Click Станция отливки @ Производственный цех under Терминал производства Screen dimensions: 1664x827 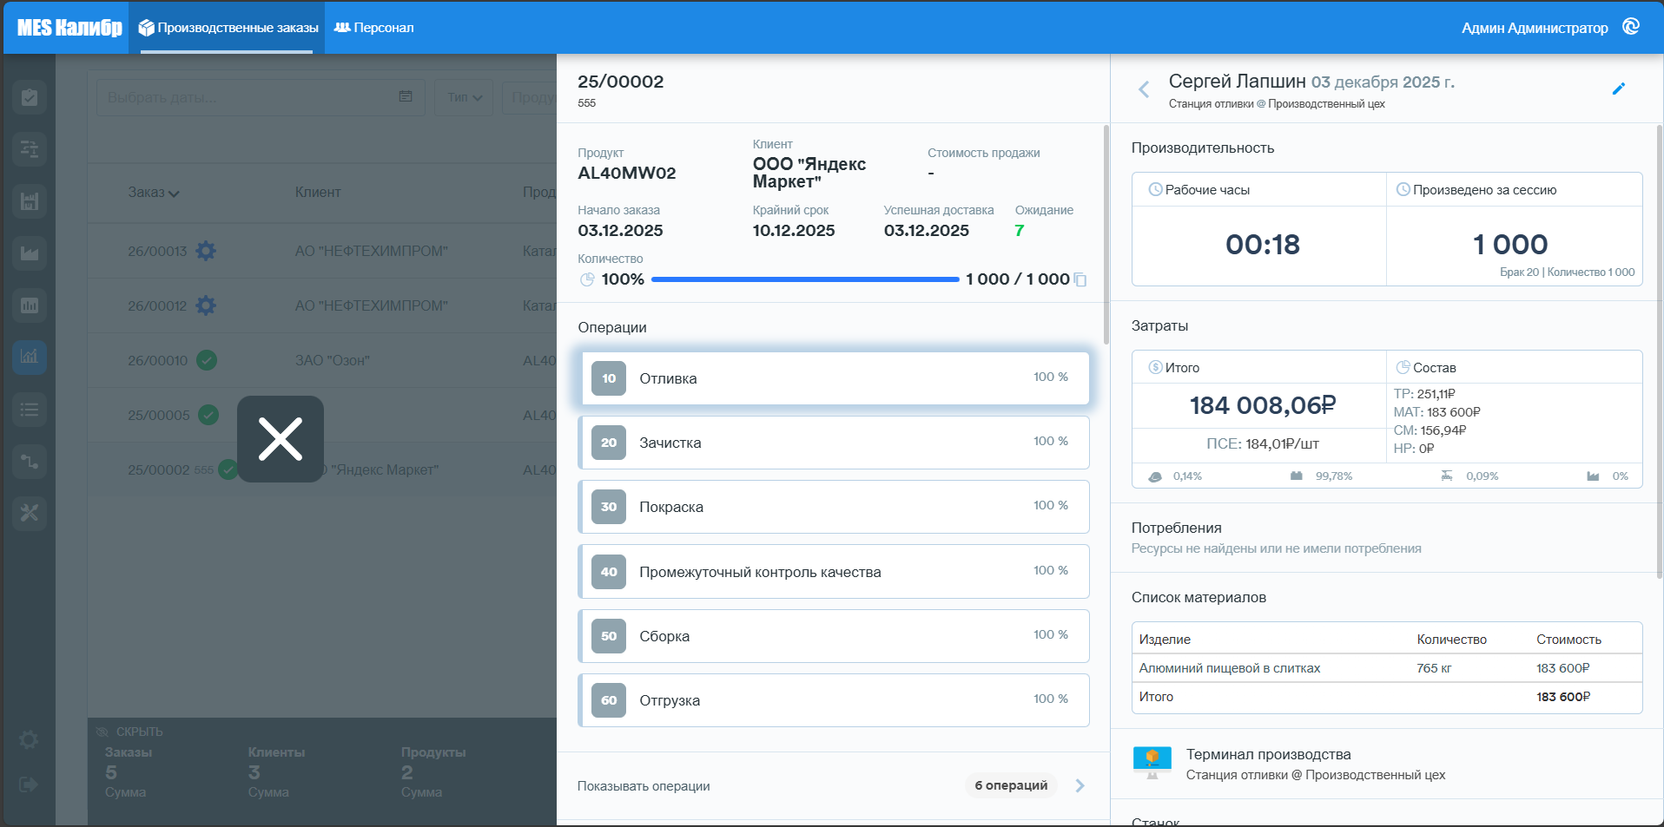tap(1316, 775)
